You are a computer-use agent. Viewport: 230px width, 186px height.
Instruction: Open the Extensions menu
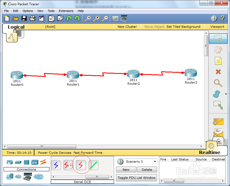66,11
